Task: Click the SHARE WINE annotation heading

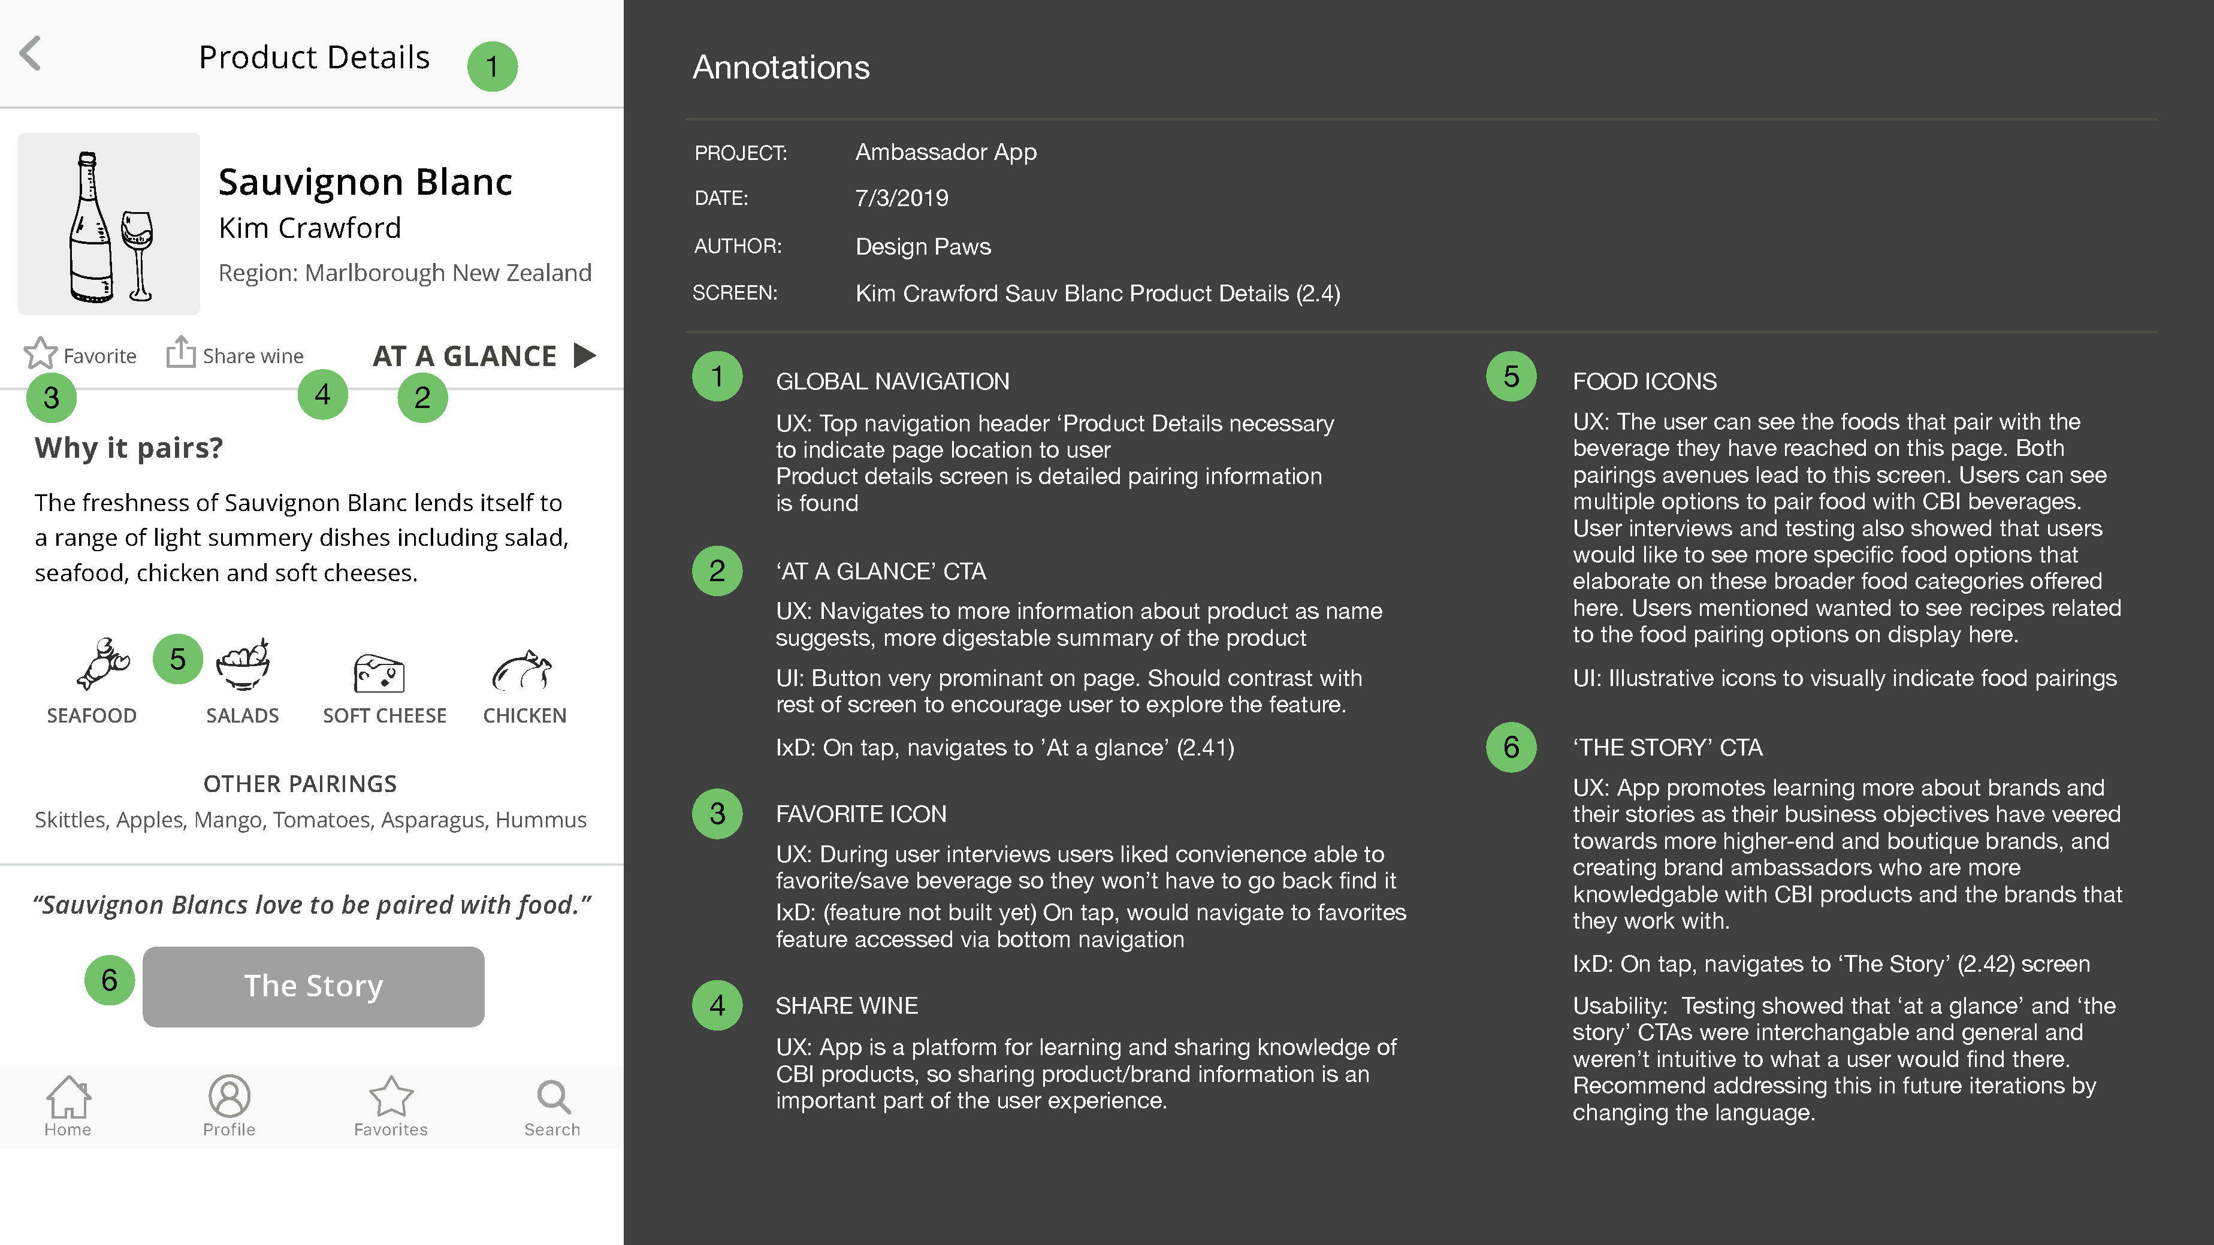Action: [847, 1005]
